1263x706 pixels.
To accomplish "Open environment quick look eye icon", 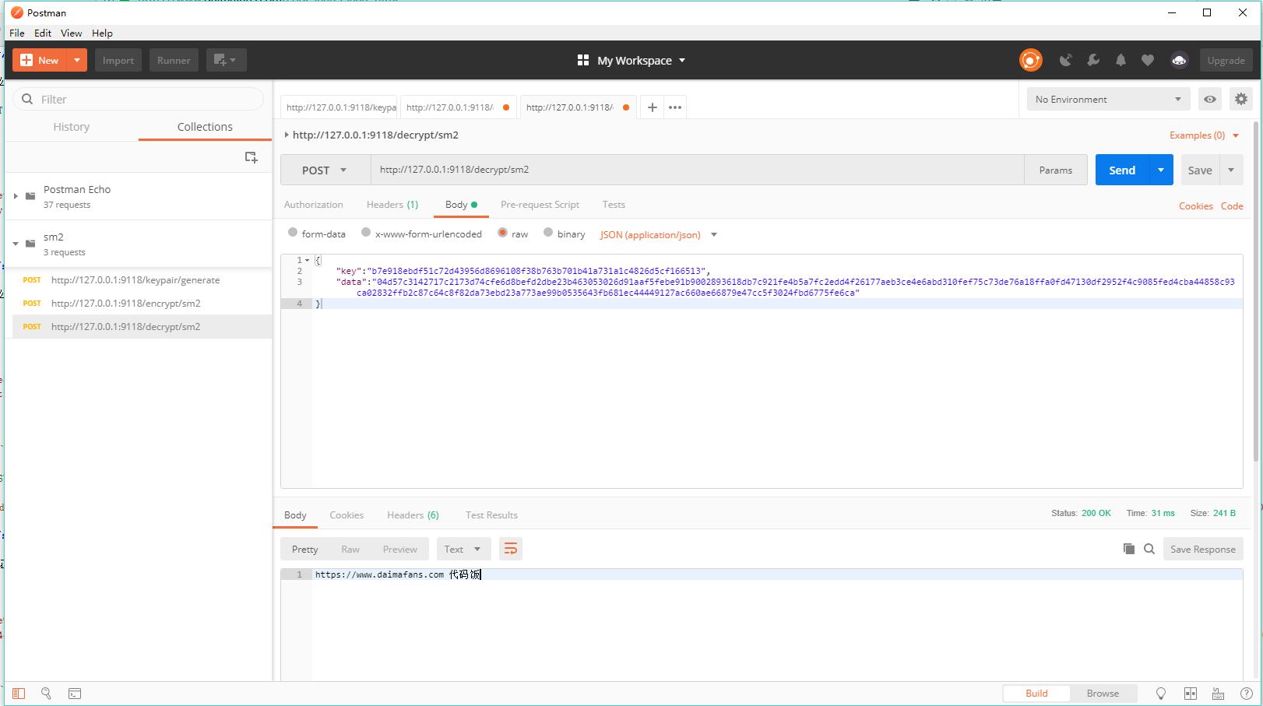I will coord(1209,99).
